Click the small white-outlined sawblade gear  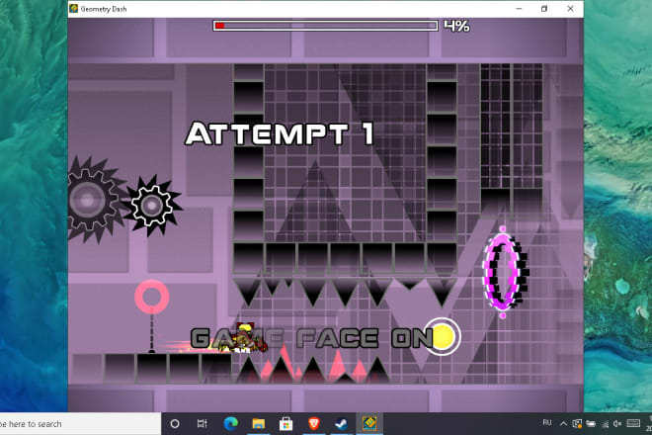tap(152, 206)
